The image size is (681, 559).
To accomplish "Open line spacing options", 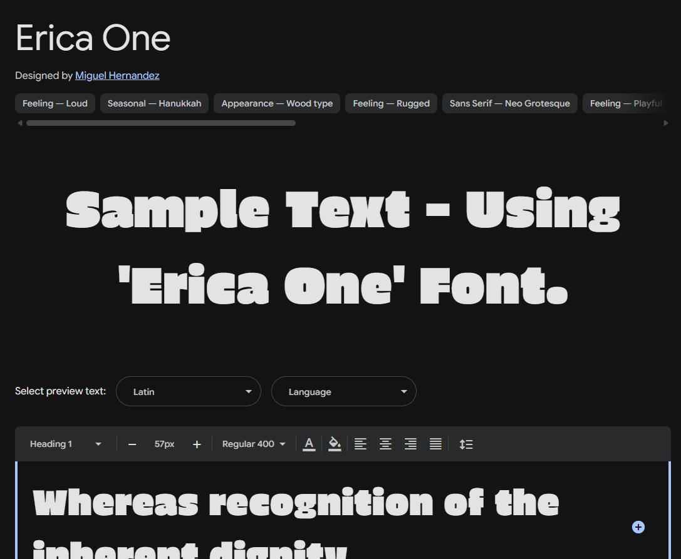I will [466, 444].
